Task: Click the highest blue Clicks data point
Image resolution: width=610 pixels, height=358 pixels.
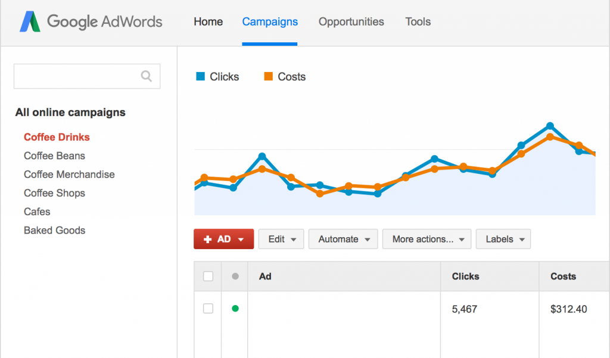Action: (550, 126)
